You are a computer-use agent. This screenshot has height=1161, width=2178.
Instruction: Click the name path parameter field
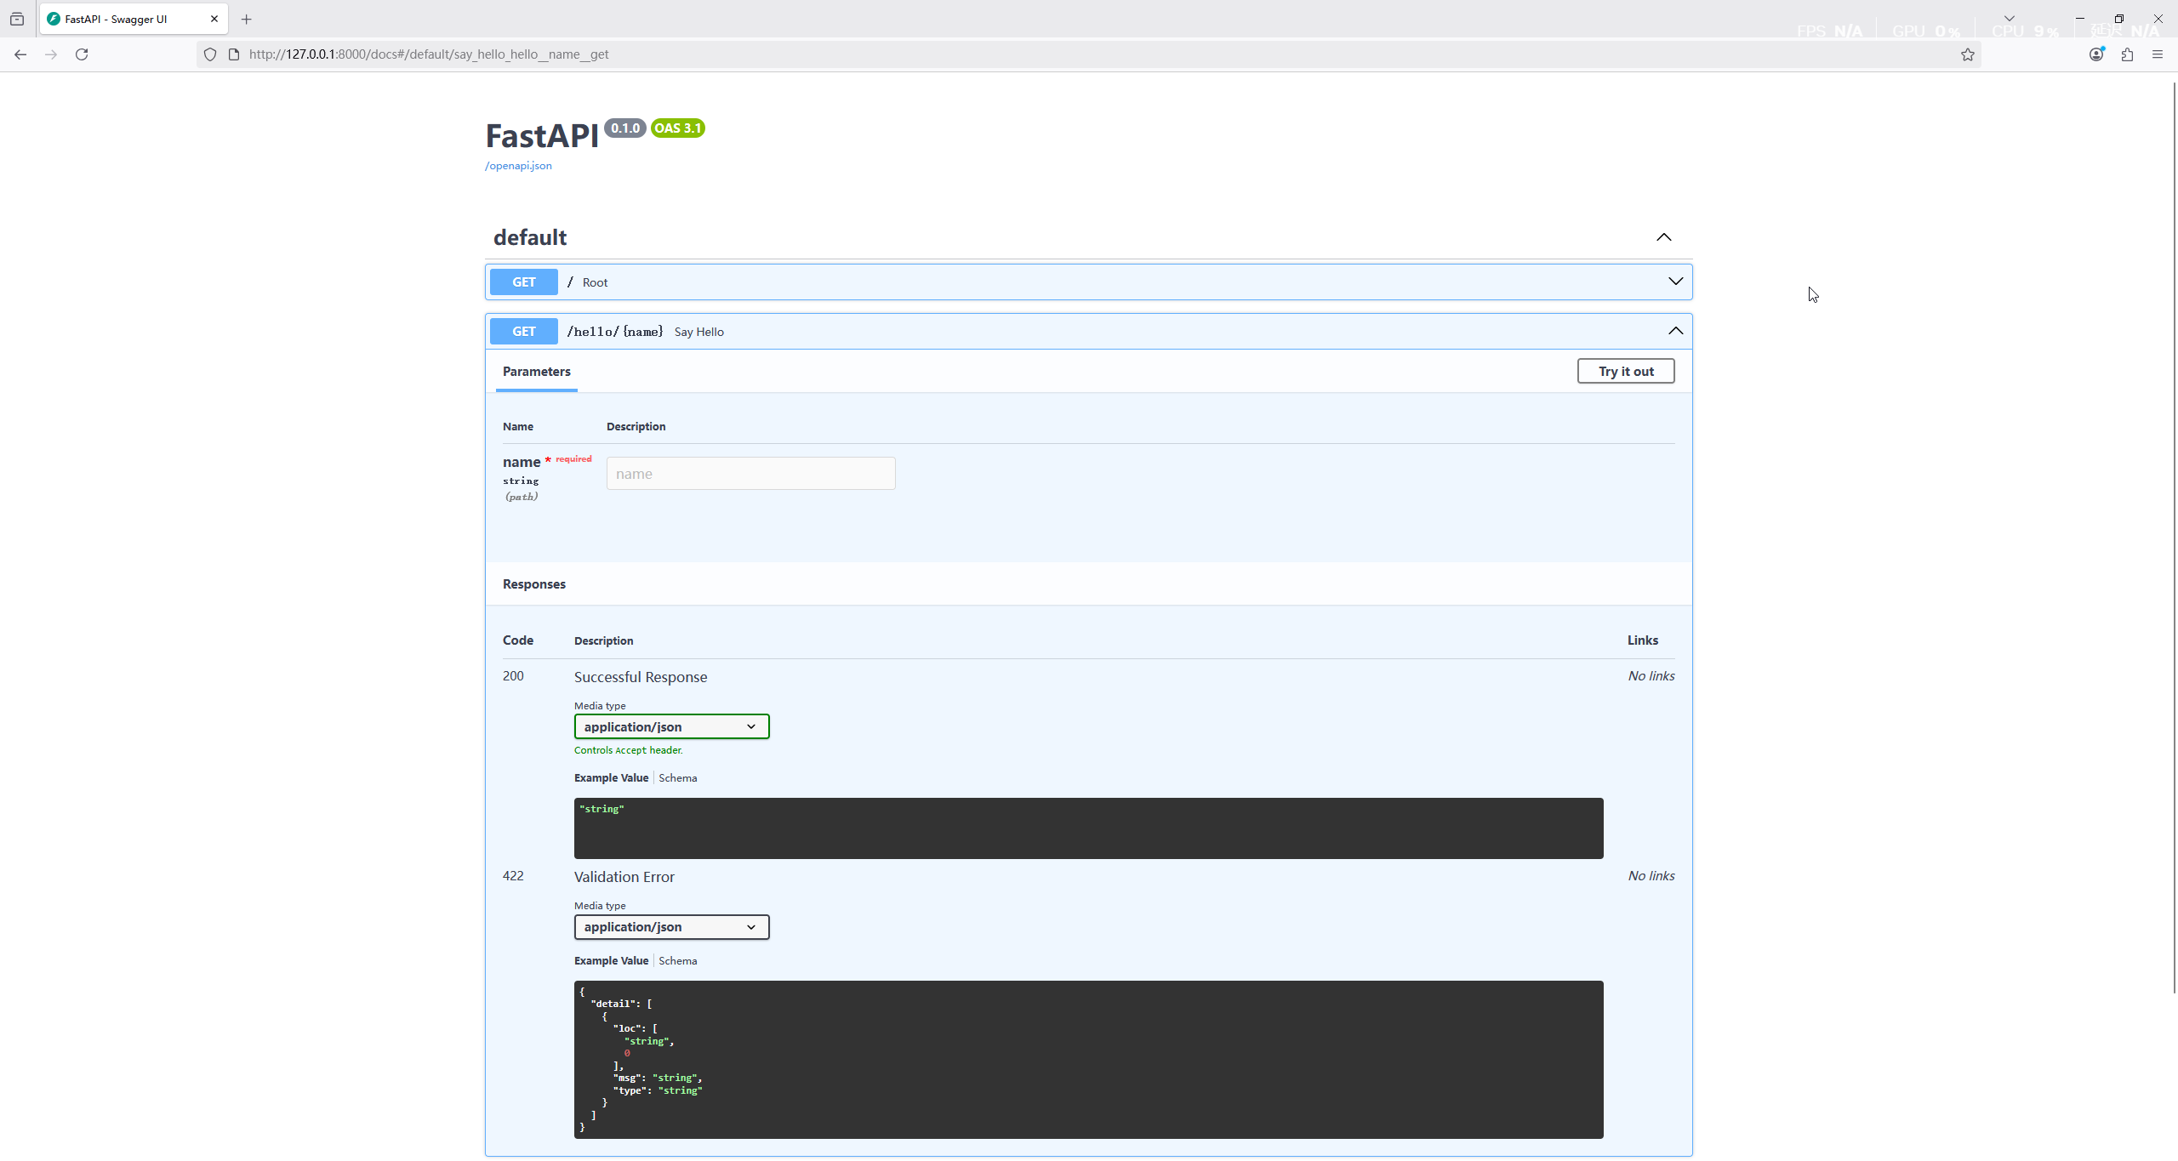[x=750, y=474]
